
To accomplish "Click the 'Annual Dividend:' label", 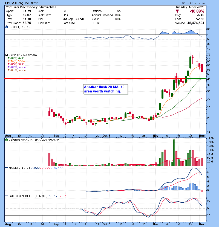I will click(102, 15).
